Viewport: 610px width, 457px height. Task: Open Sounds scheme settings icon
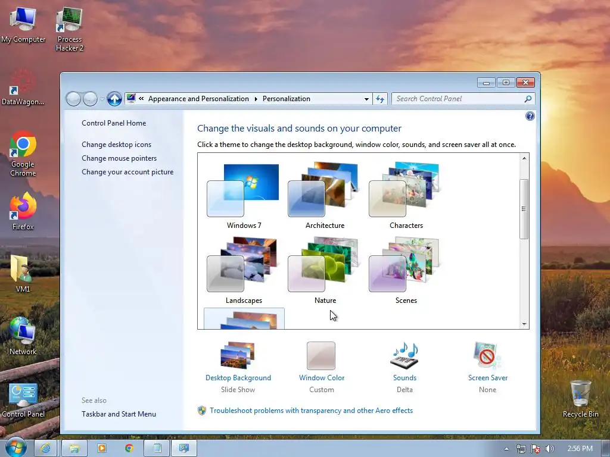[404, 355]
